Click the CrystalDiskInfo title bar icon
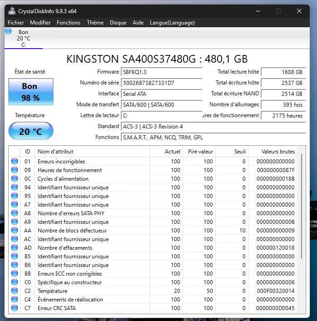The image size is (317, 321). click(x=12, y=11)
